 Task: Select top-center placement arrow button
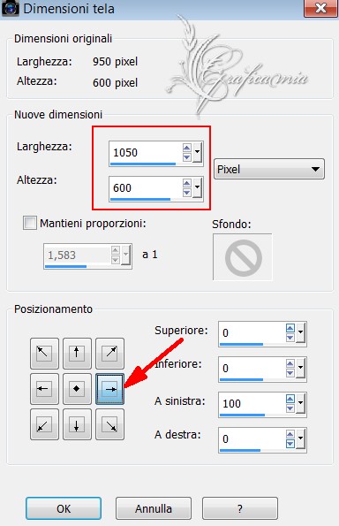pyautogui.click(x=77, y=354)
